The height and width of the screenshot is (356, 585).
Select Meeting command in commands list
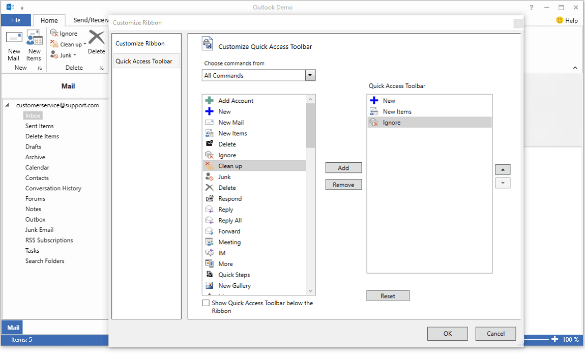[x=229, y=243]
